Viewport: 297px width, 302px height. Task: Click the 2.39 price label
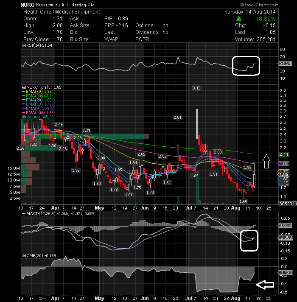[86, 131]
